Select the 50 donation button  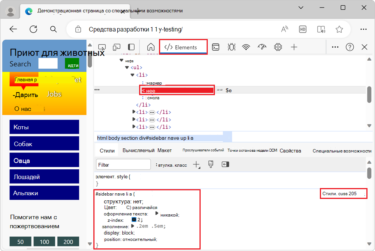pyautogui.click(x=20, y=242)
